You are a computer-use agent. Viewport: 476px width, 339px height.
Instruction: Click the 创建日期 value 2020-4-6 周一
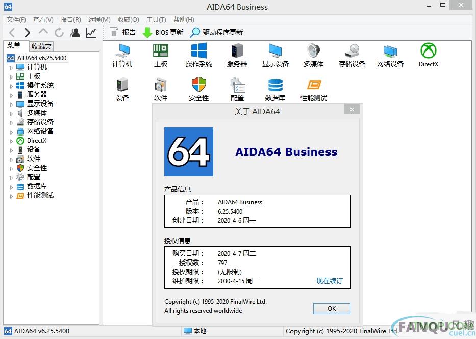(237, 220)
